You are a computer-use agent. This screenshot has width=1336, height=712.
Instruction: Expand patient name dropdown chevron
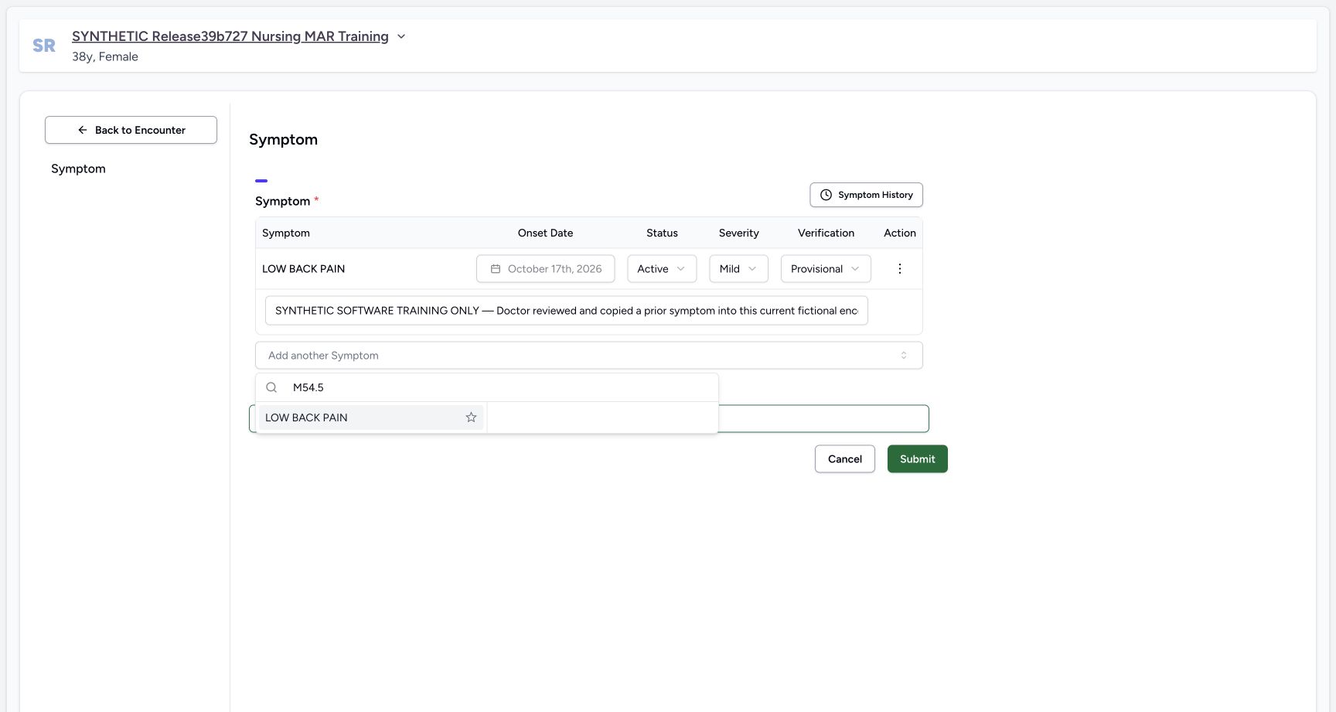[x=401, y=36]
